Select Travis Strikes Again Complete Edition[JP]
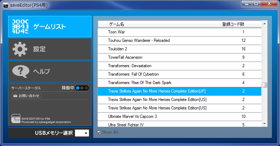Image resolution: width=280 pixels, height=146 pixels. [x=179, y=91]
